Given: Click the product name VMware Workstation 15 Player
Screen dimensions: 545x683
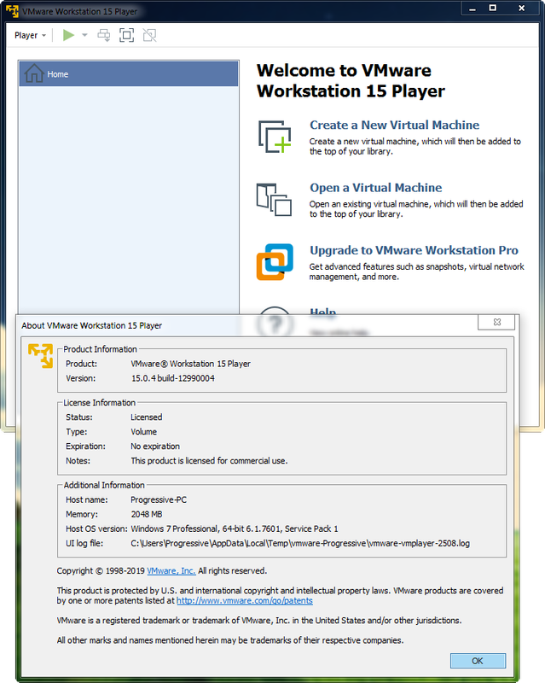Looking at the screenshot, I should [x=191, y=364].
